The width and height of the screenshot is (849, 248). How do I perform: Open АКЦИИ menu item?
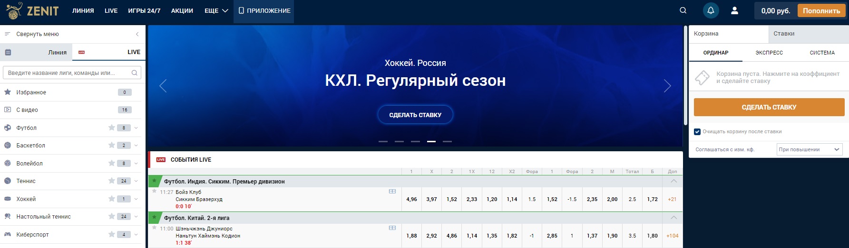pos(182,10)
